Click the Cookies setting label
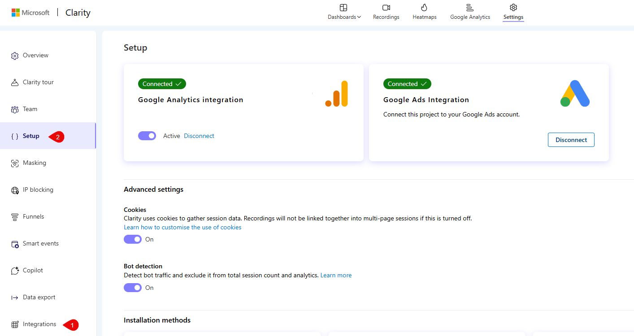The height and width of the screenshot is (336, 634). (135, 210)
